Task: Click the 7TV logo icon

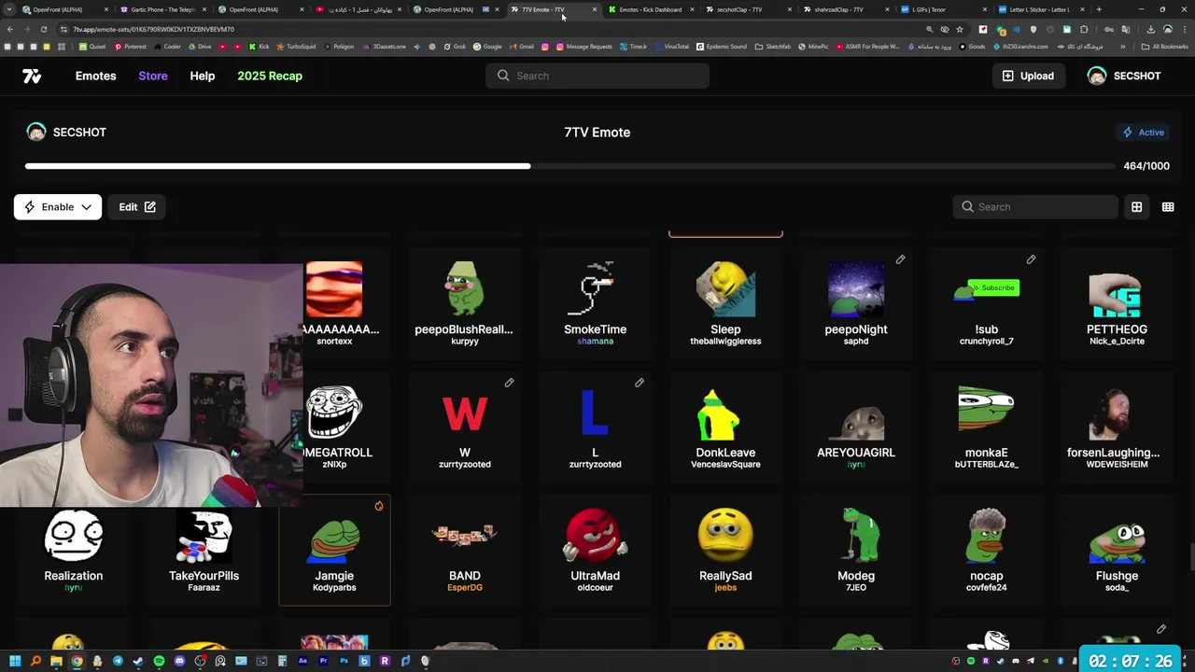Action: coord(32,76)
